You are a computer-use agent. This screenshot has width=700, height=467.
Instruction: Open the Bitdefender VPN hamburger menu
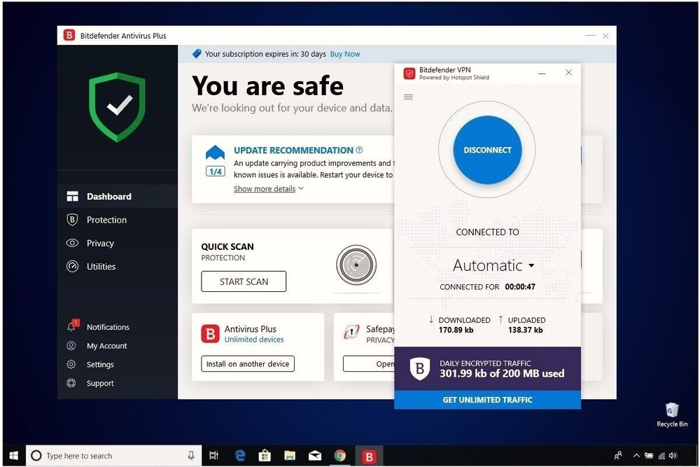pyautogui.click(x=409, y=97)
